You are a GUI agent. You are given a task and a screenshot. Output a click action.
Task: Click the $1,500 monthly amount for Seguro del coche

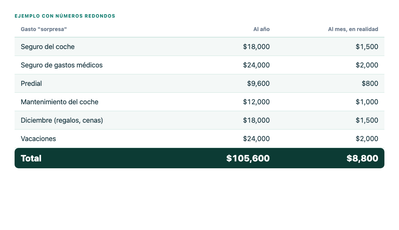[x=367, y=47]
